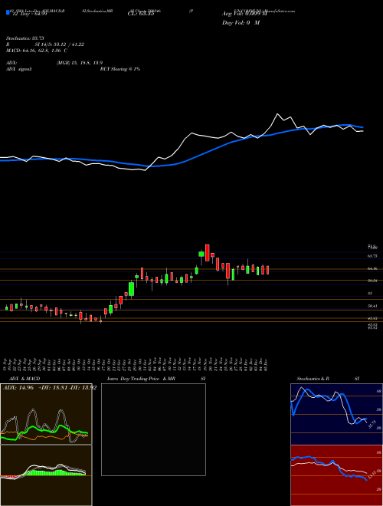The image size is (383, 506).
Task: Click the 68.73 price axis label
Action: [x=372, y=255]
